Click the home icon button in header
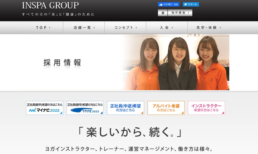The image size is (258, 154). tap(163, 13)
